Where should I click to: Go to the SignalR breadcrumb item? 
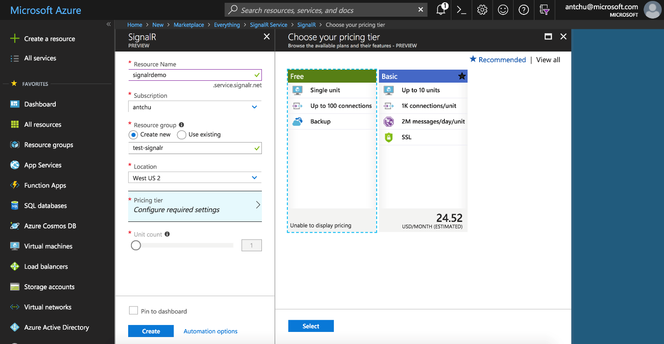(306, 25)
